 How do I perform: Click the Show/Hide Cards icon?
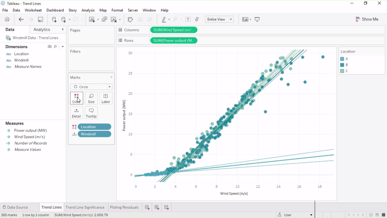245,19
